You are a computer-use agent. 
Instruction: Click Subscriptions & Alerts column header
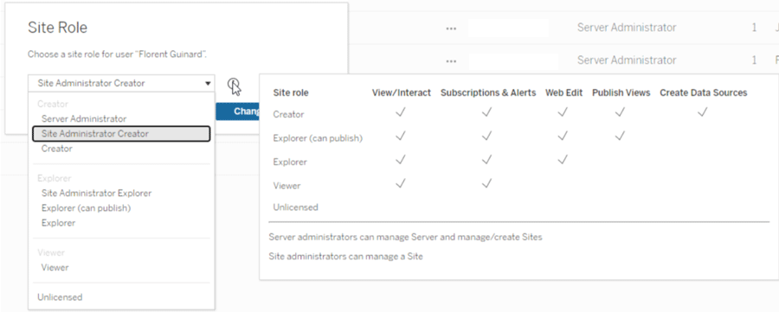488,92
